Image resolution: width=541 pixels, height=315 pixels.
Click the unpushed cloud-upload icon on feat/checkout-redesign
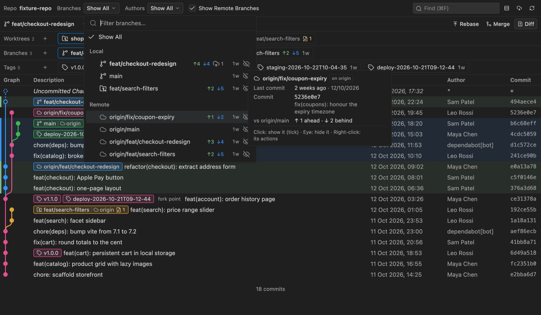(216, 64)
